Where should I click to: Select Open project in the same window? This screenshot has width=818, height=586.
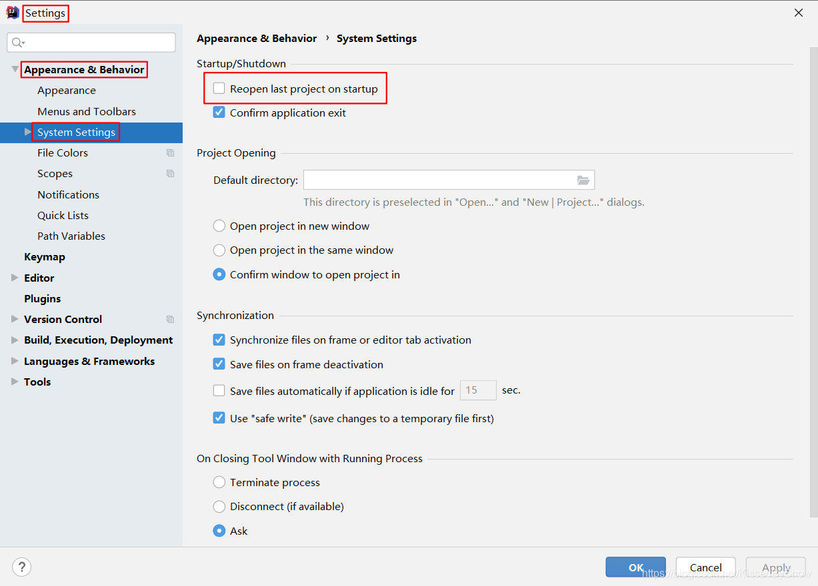[x=219, y=250]
